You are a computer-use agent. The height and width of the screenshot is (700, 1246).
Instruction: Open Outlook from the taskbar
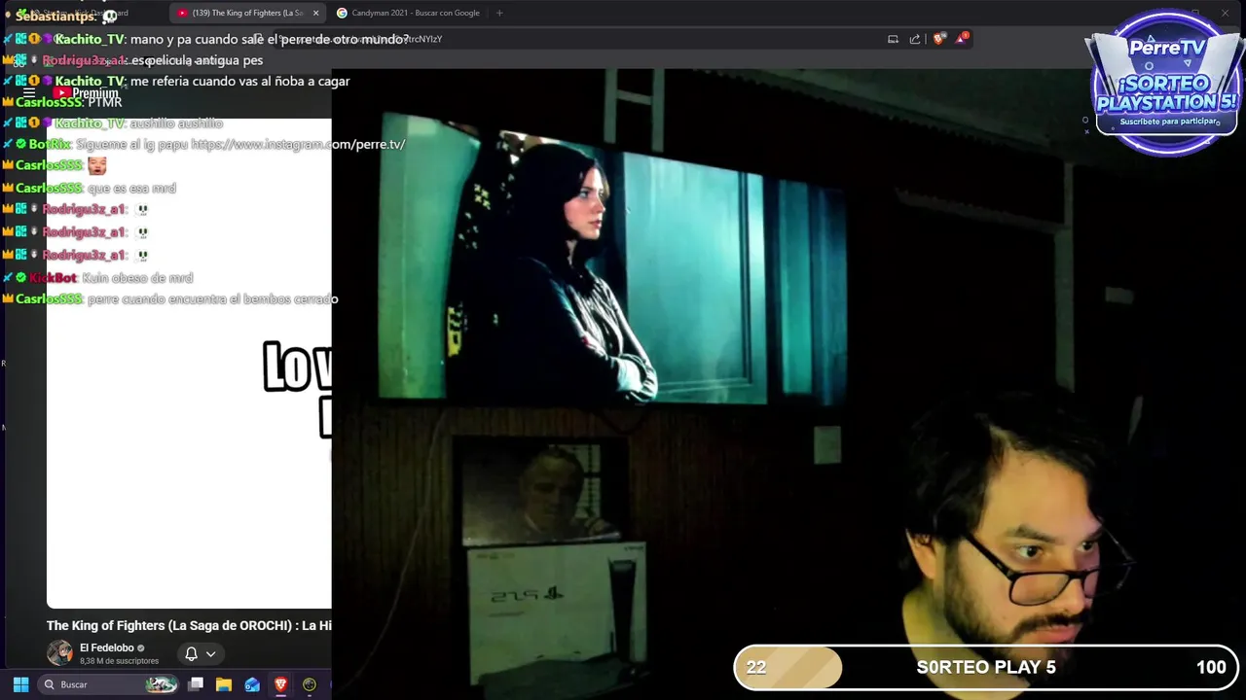click(252, 684)
